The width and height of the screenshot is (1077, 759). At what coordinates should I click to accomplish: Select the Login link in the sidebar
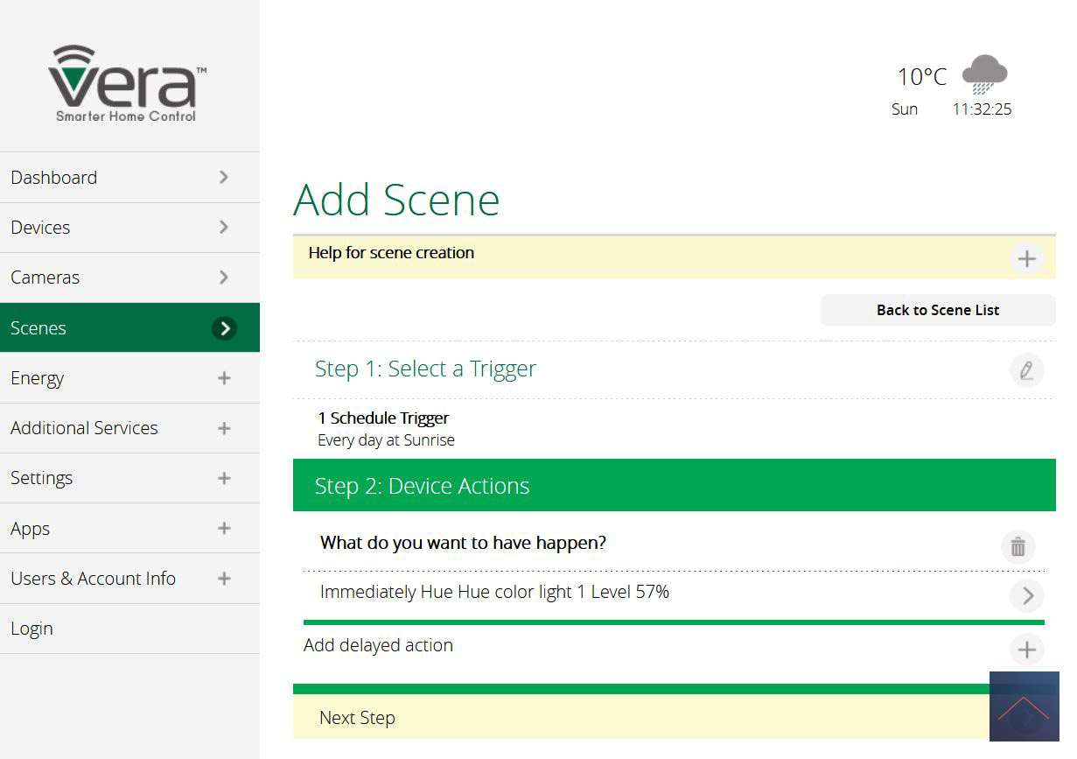[31, 629]
